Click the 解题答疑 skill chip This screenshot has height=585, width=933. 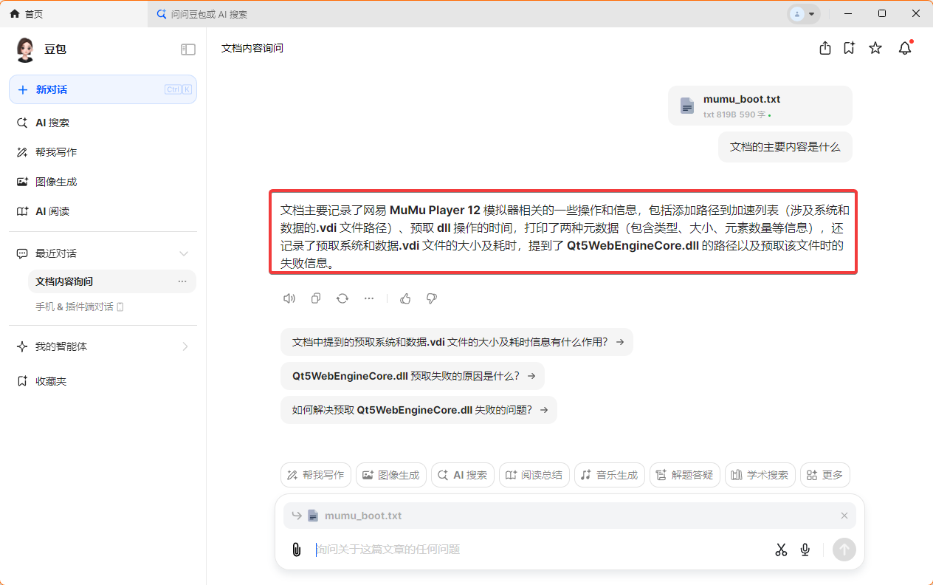685,475
